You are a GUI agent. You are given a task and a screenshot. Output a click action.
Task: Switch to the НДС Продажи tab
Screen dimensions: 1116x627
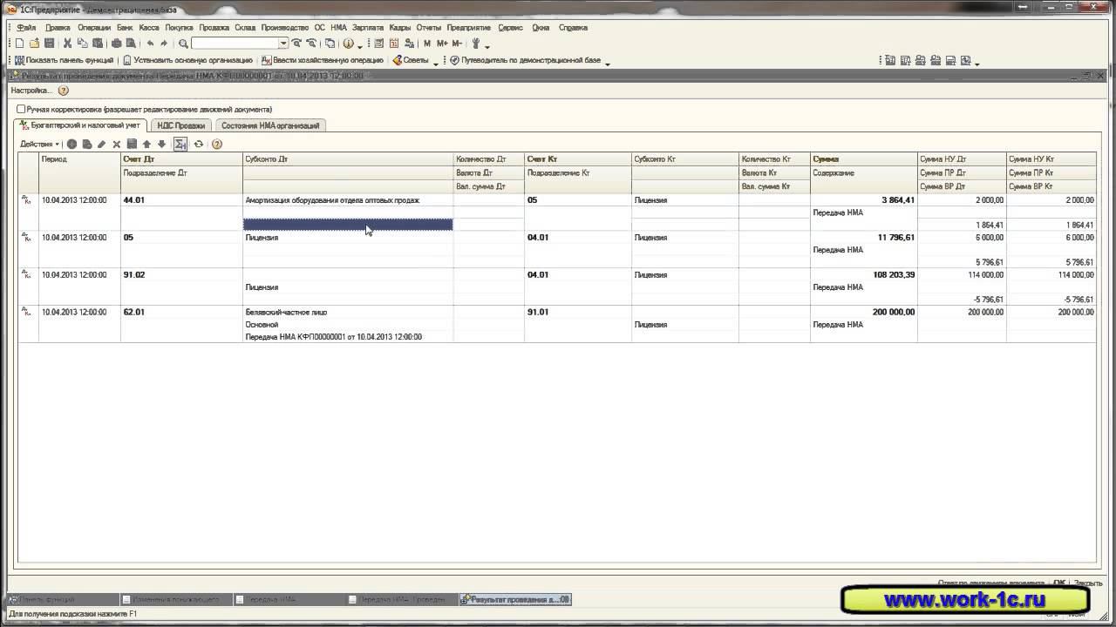(181, 125)
